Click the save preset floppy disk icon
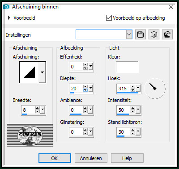This screenshot has height=169, width=179. coord(141,34)
